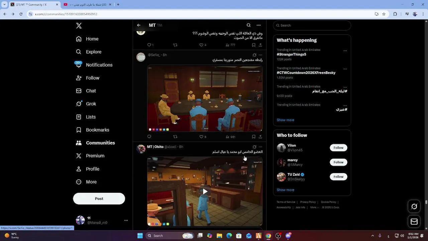The image size is (428, 241).
Task: Switch to the YouTube browser tab
Action: pyautogui.click(x=87, y=4)
